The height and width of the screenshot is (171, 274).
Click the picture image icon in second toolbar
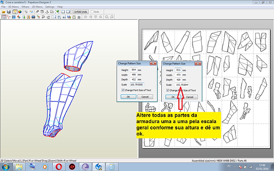pyautogui.click(x=33, y=17)
